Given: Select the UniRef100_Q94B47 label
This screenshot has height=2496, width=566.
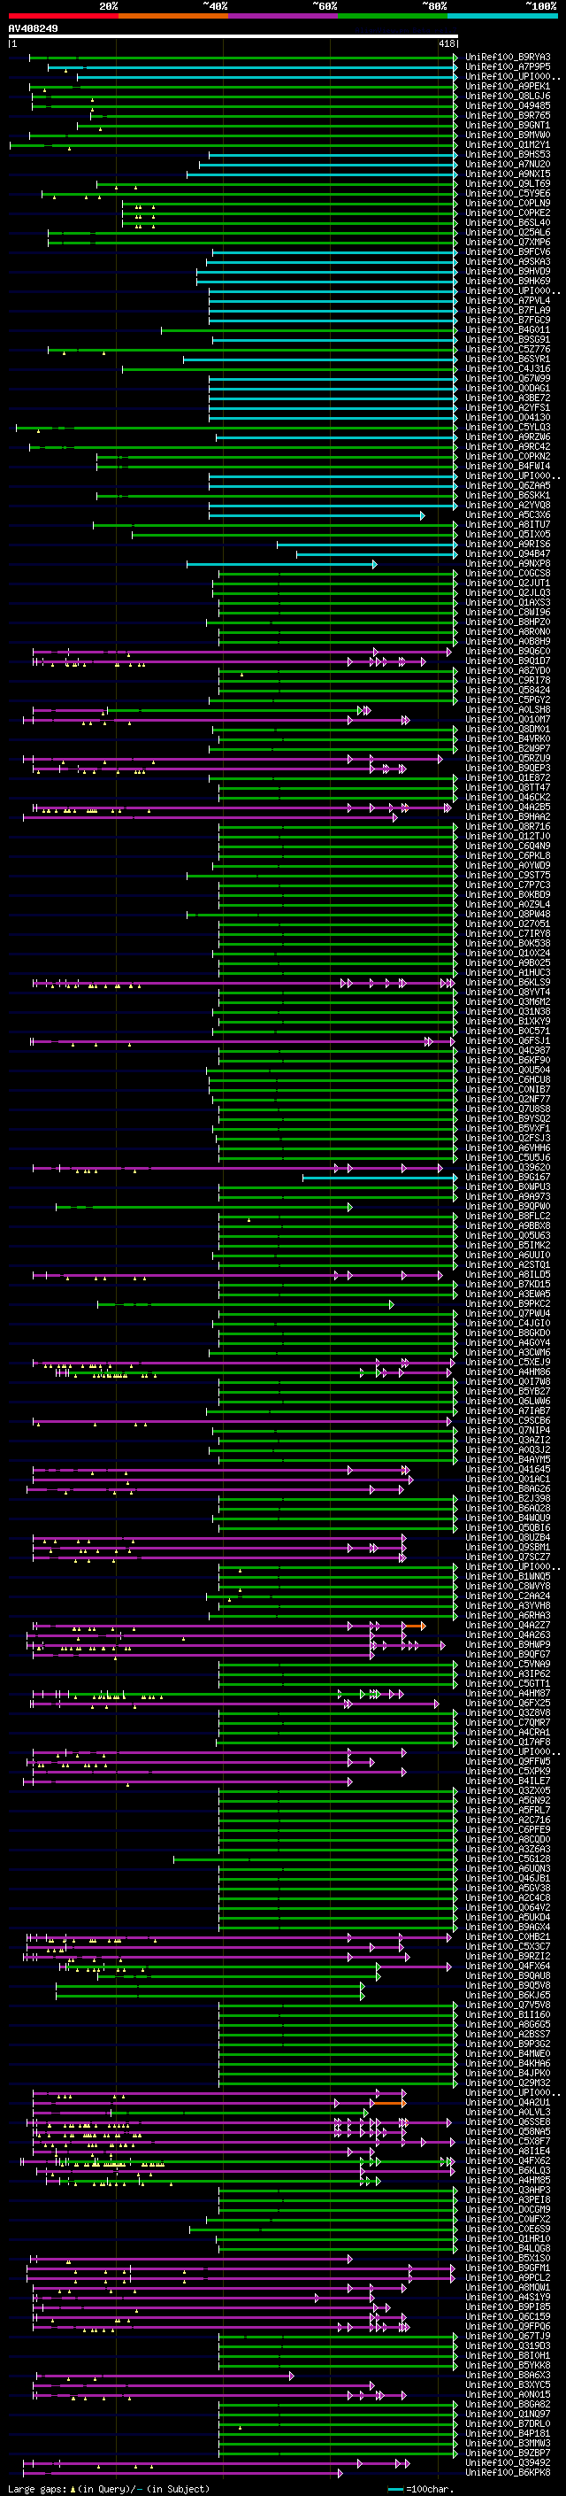Looking at the screenshot, I should click(508, 553).
